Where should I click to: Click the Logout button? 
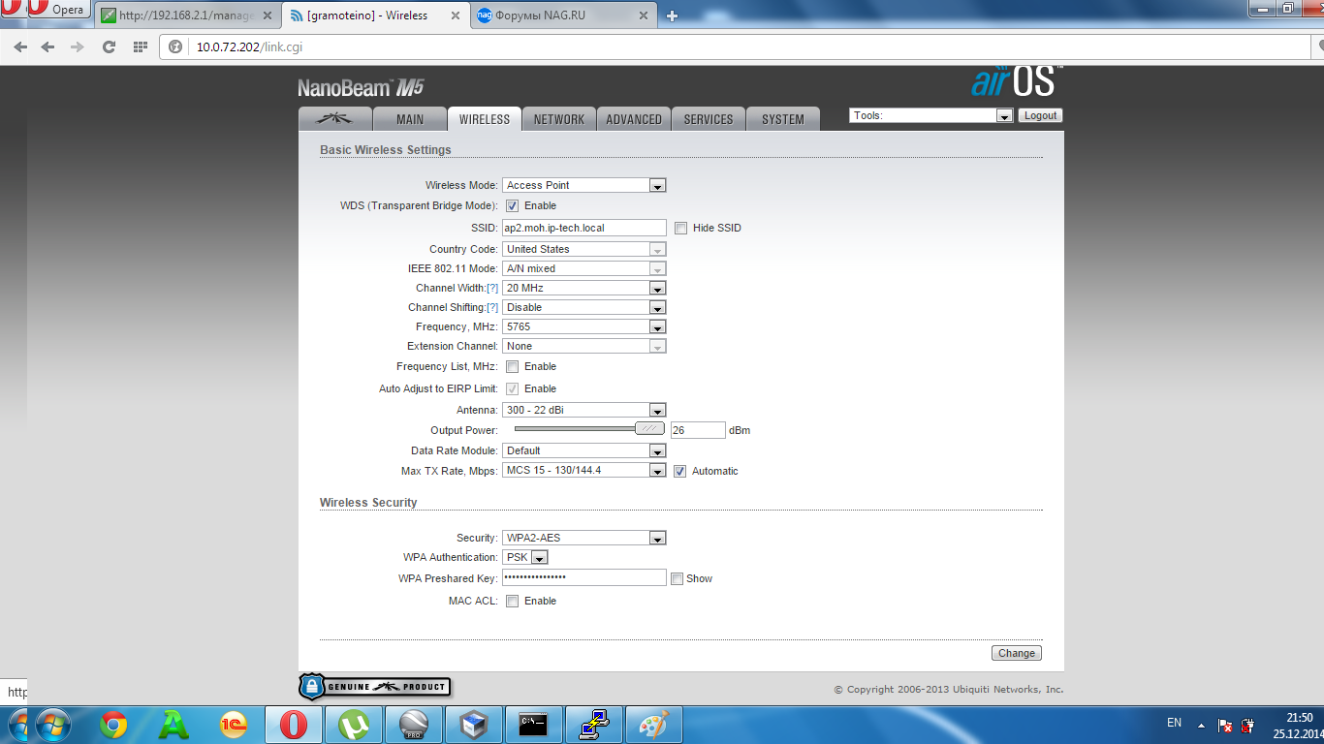coord(1040,115)
